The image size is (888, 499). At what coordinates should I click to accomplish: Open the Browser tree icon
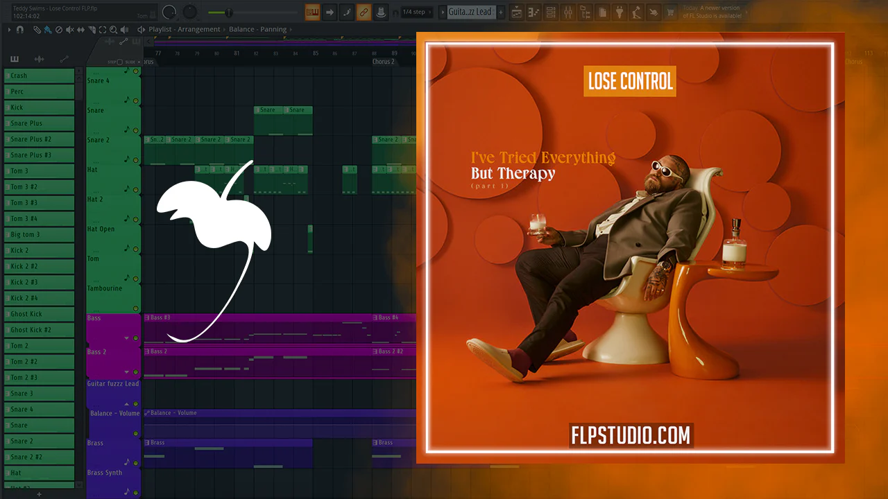[x=586, y=12]
